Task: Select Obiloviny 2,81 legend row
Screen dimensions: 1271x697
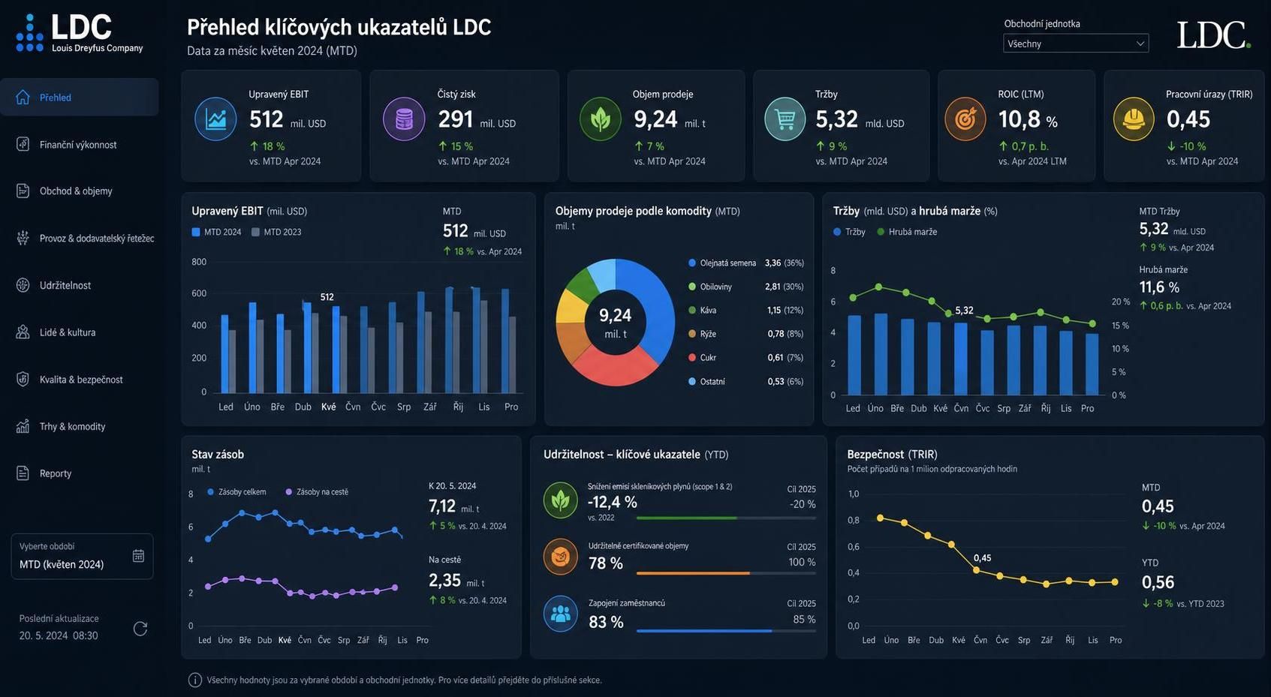Action: click(x=746, y=287)
